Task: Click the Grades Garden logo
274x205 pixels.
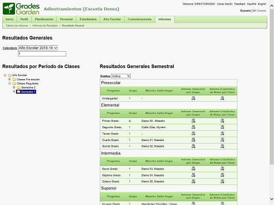Action: click(21, 9)
